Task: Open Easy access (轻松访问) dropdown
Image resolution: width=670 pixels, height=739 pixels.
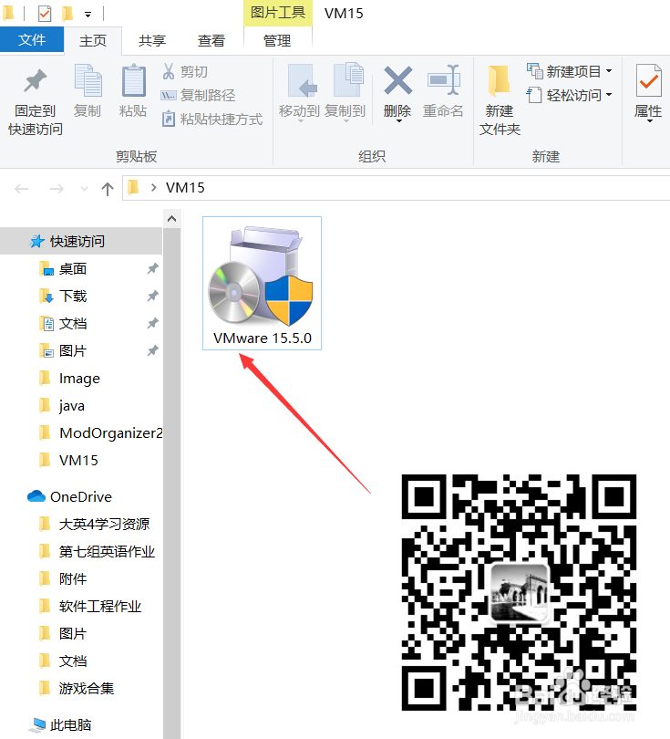Action: pyautogui.click(x=569, y=95)
